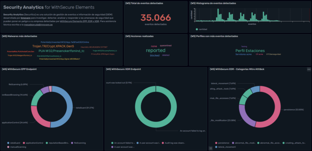
Task: Select PUA:W32/OfferCore!fsmind_tc tag
Action: tap(49, 56)
